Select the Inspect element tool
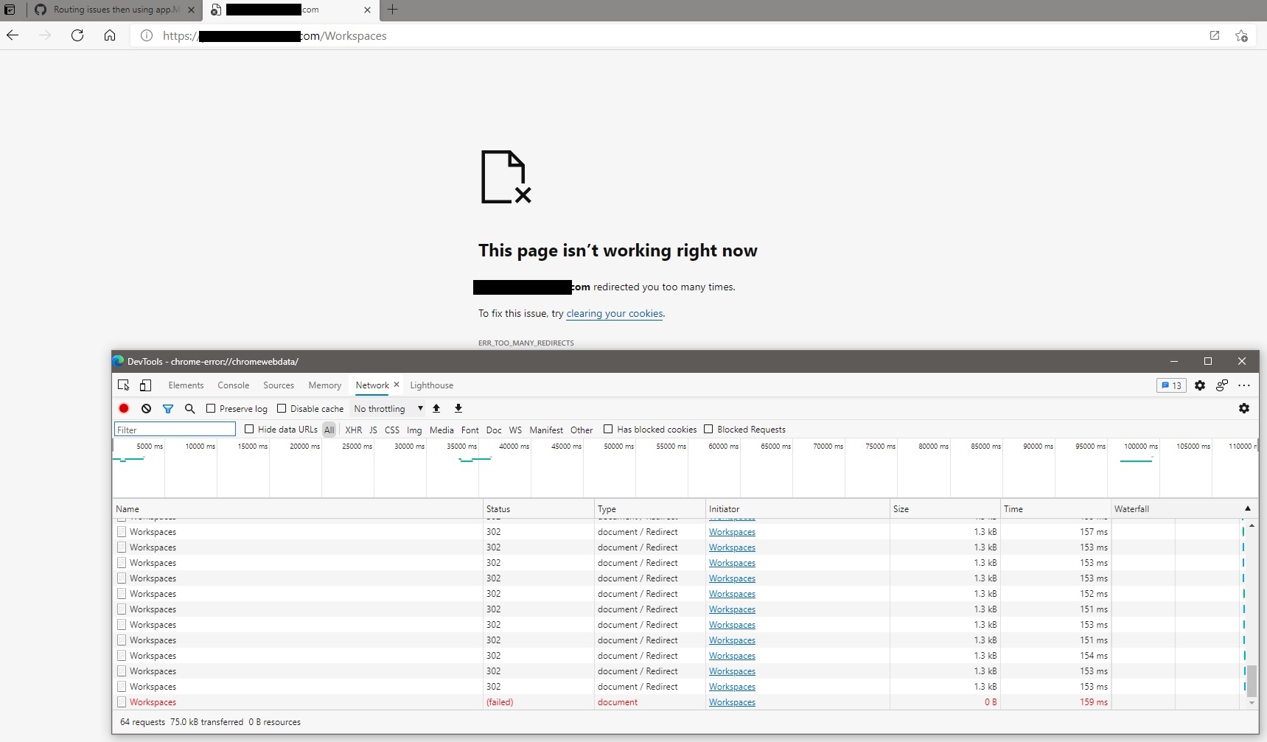This screenshot has height=742, width=1267. (123, 385)
